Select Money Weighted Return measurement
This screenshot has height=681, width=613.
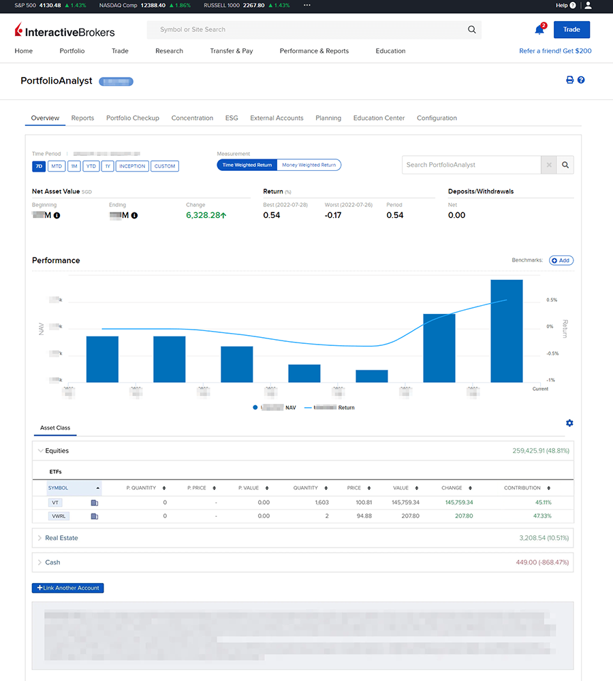(309, 165)
